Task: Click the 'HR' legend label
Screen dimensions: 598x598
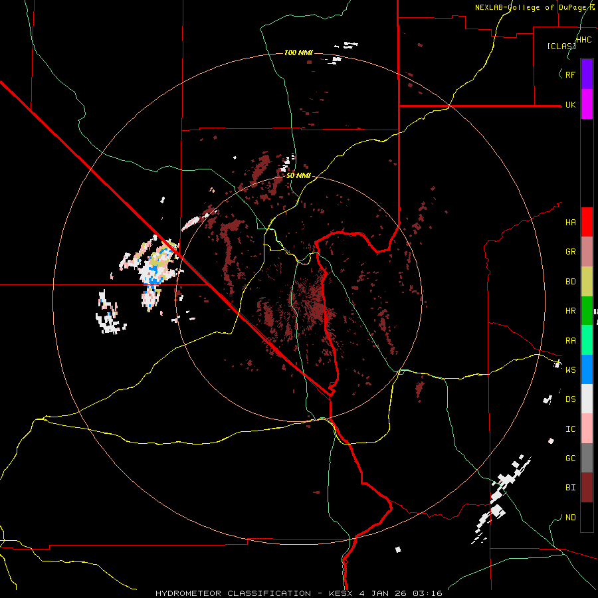Action: [570, 311]
